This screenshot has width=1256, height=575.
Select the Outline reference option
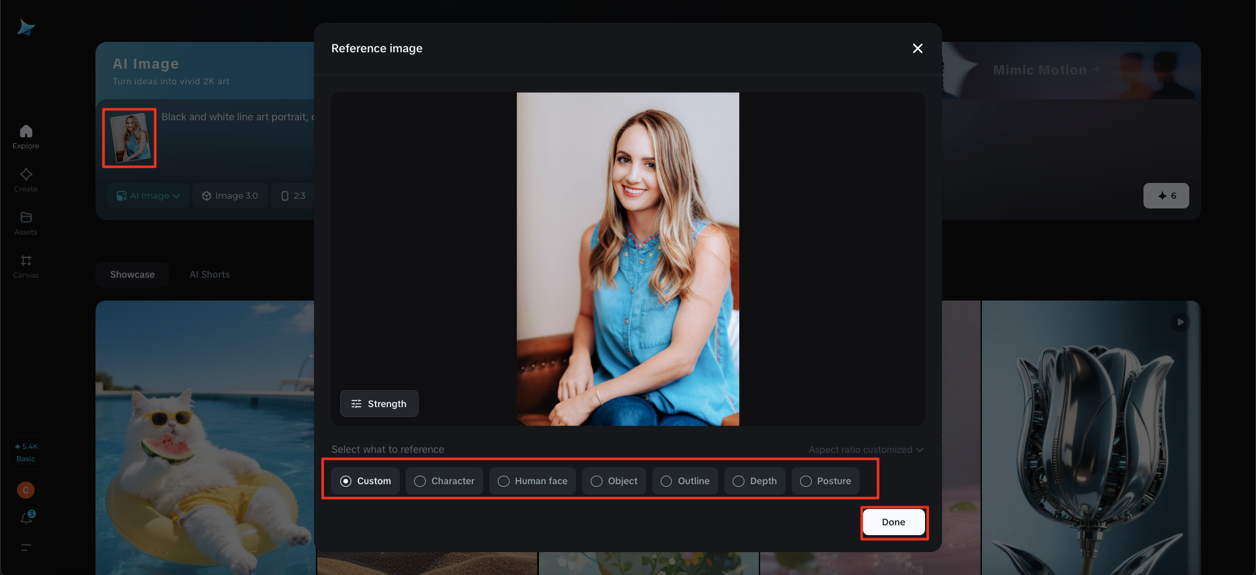(685, 481)
